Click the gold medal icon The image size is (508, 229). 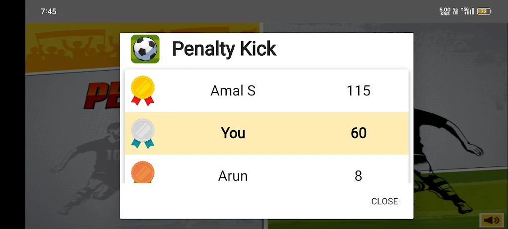(142, 90)
